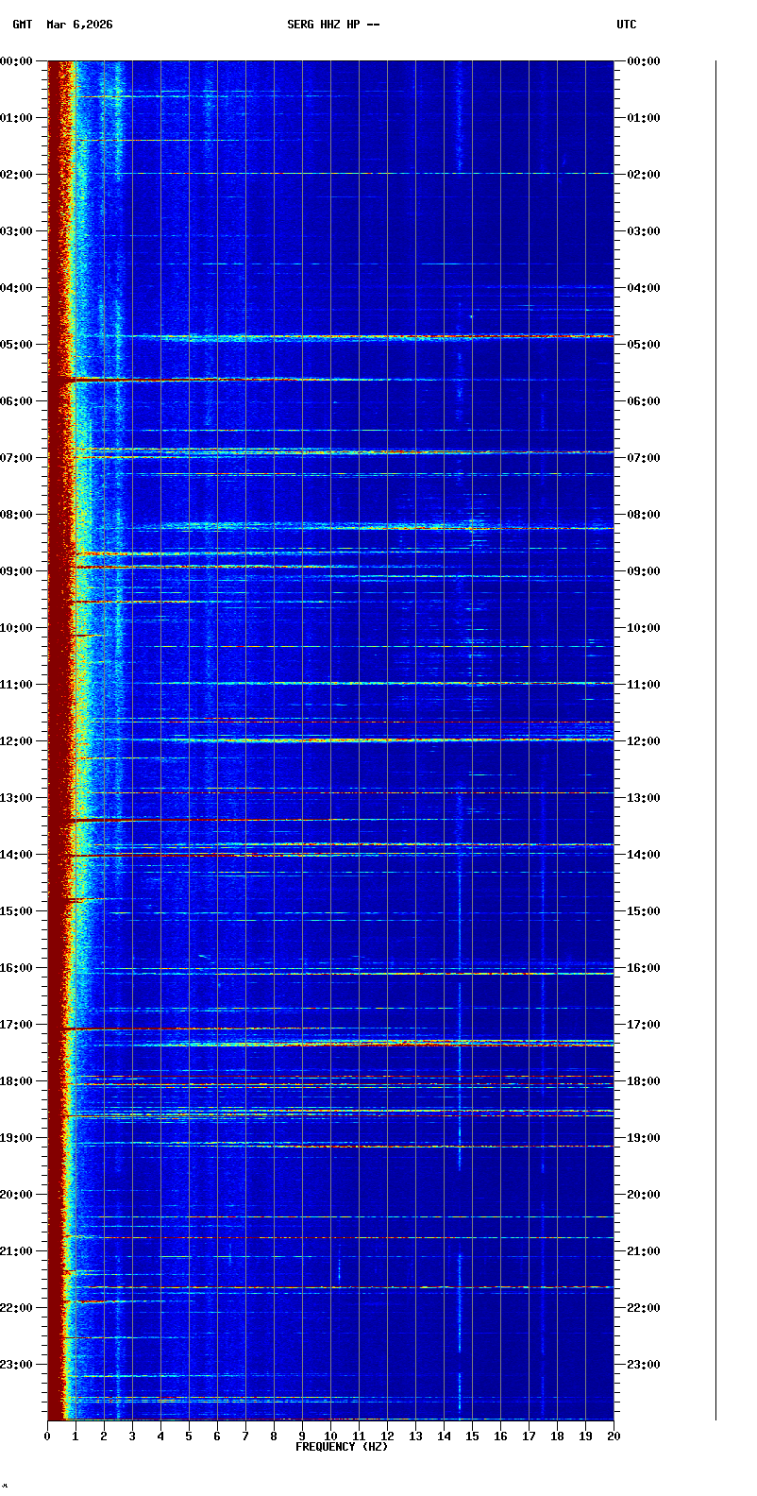Image resolution: width=757 pixels, height=1496 pixels.
Task: Select the 22:00 marker on right UTC axis
Action: click(644, 1308)
